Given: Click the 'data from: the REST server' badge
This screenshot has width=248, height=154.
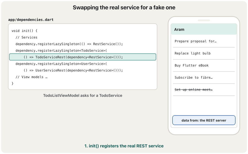Looking at the screenshot, I should [x=204, y=120].
